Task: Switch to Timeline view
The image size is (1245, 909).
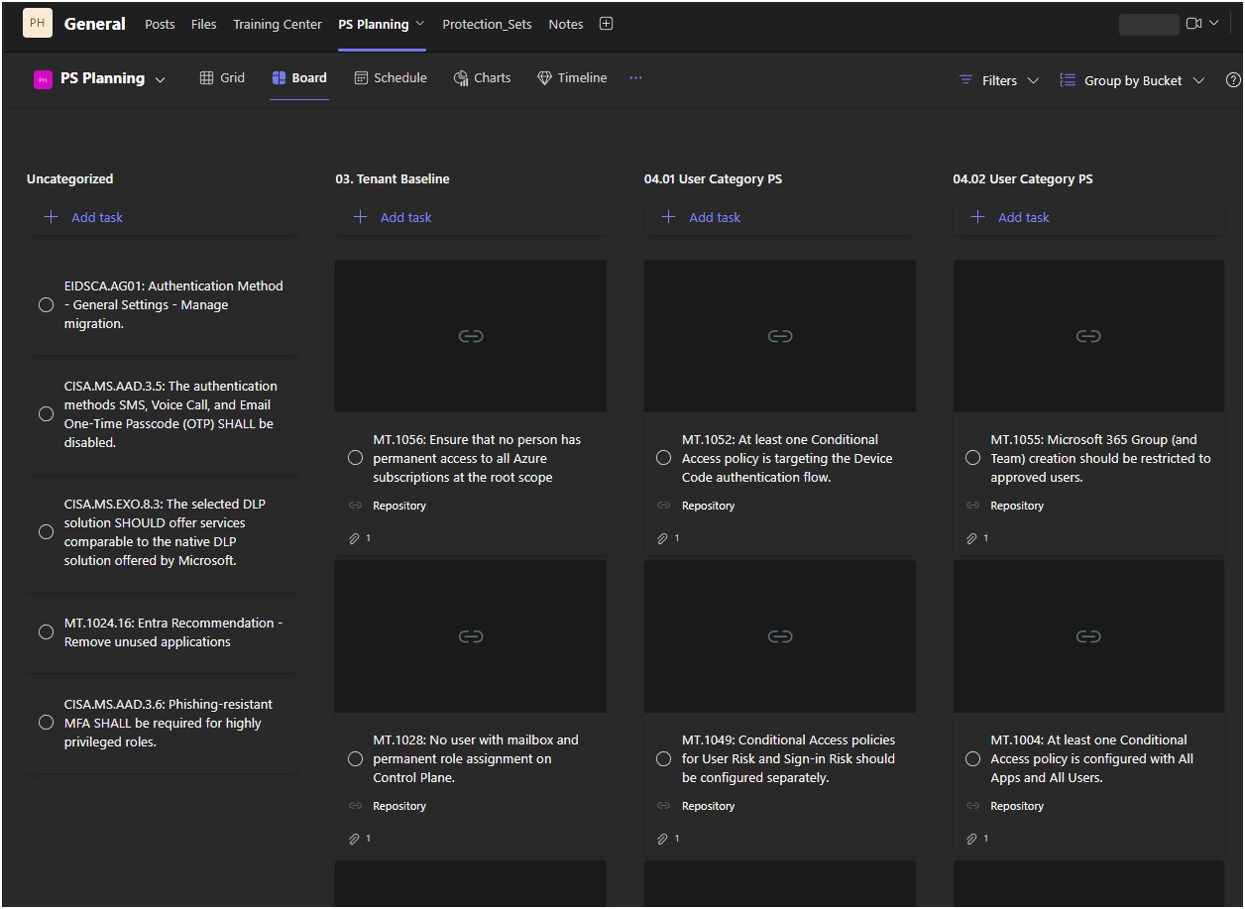Action: pyautogui.click(x=572, y=77)
